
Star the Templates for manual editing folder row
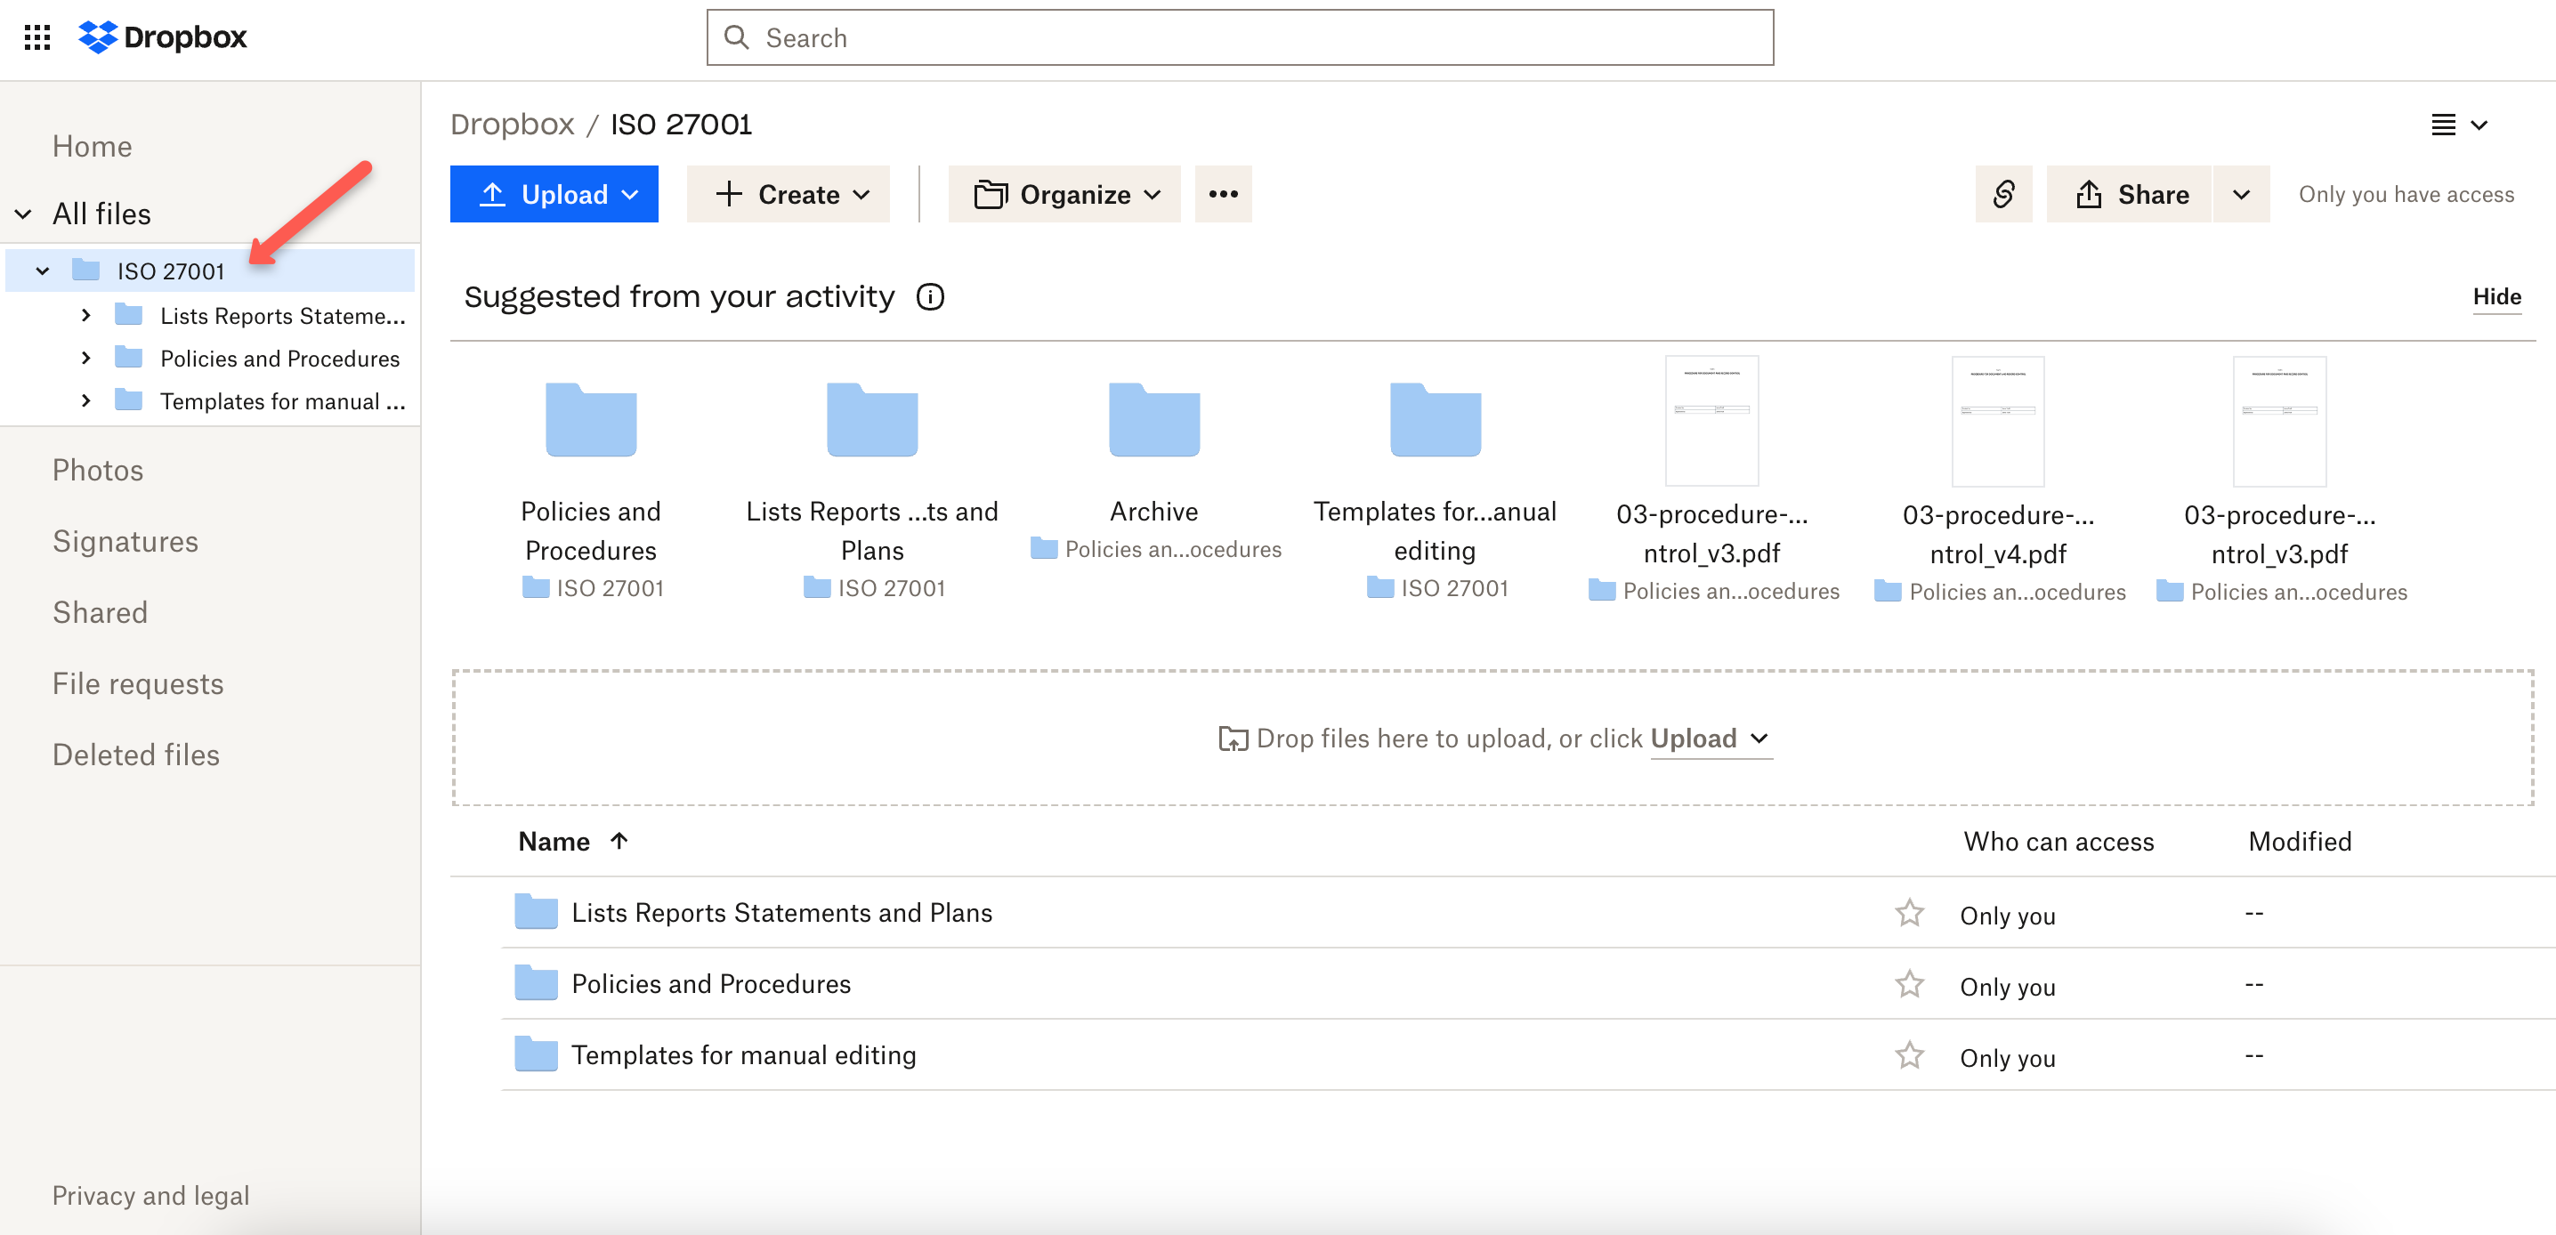(x=1910, y=1054)
